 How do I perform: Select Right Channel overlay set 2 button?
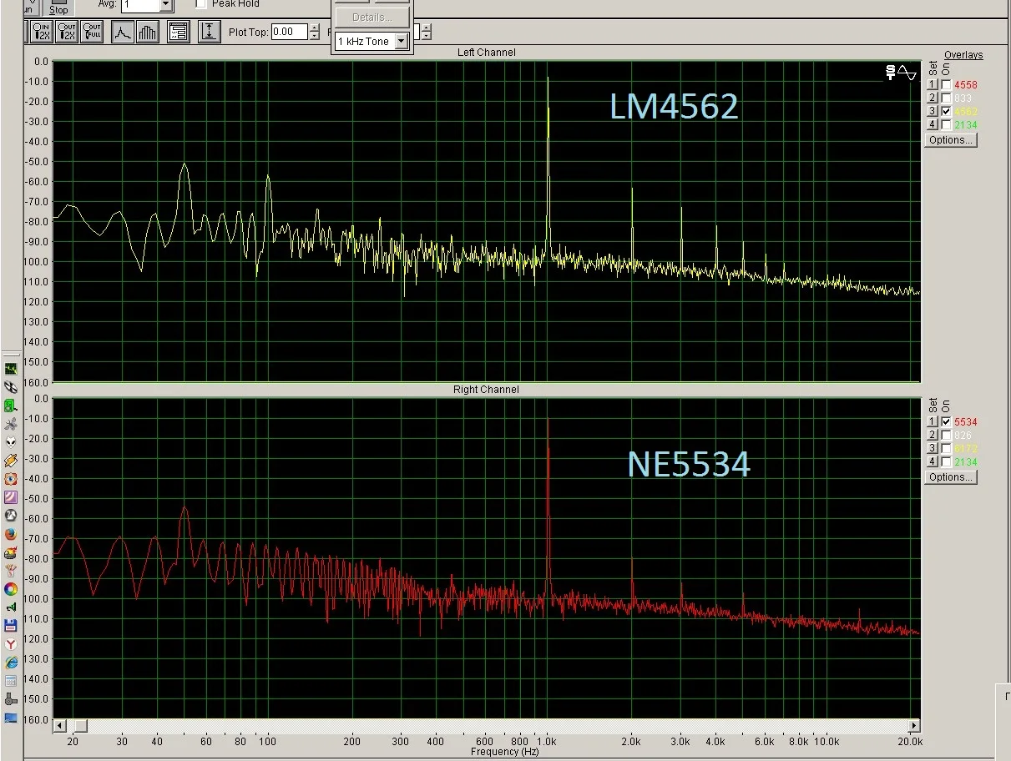tap(933, 436)
